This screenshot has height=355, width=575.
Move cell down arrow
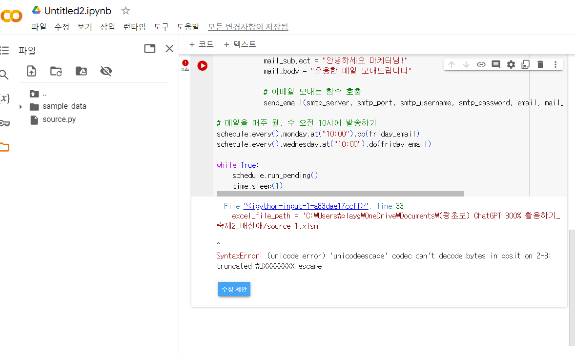tap(466, 64)
